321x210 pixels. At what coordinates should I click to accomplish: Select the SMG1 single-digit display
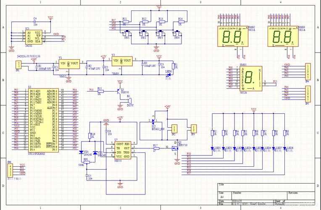[251, 79]
